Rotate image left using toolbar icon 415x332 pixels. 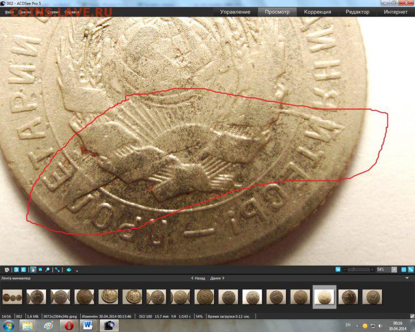[x=16, y=270]
